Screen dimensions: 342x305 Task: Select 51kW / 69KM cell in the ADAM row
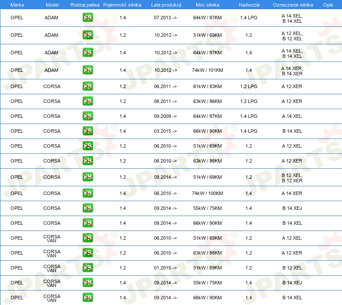pos(207,35)
